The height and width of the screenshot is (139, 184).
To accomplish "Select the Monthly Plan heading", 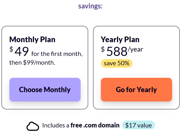I will 32,40.
